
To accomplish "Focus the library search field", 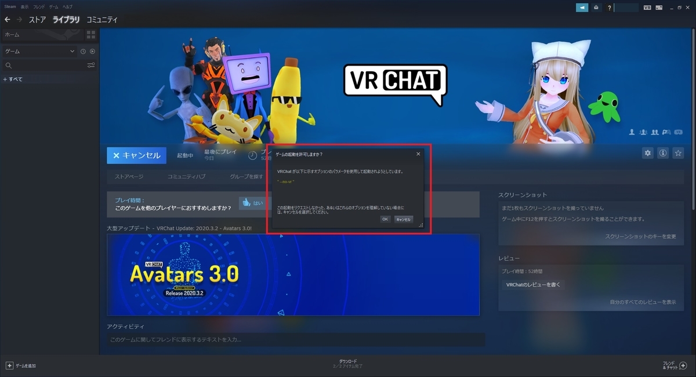I will 44,66.
